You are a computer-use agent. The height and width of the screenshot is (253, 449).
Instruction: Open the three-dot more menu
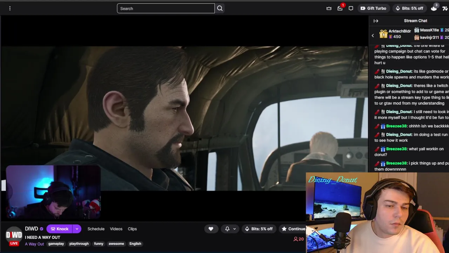click(10, 8)
